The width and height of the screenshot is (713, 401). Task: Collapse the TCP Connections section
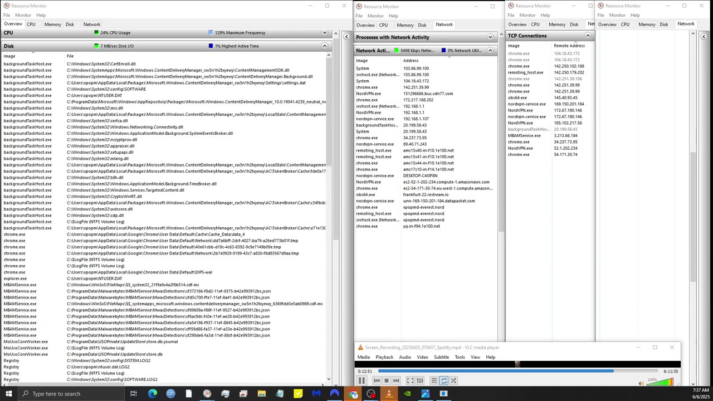pyautogui.click(x=588, y=36)
